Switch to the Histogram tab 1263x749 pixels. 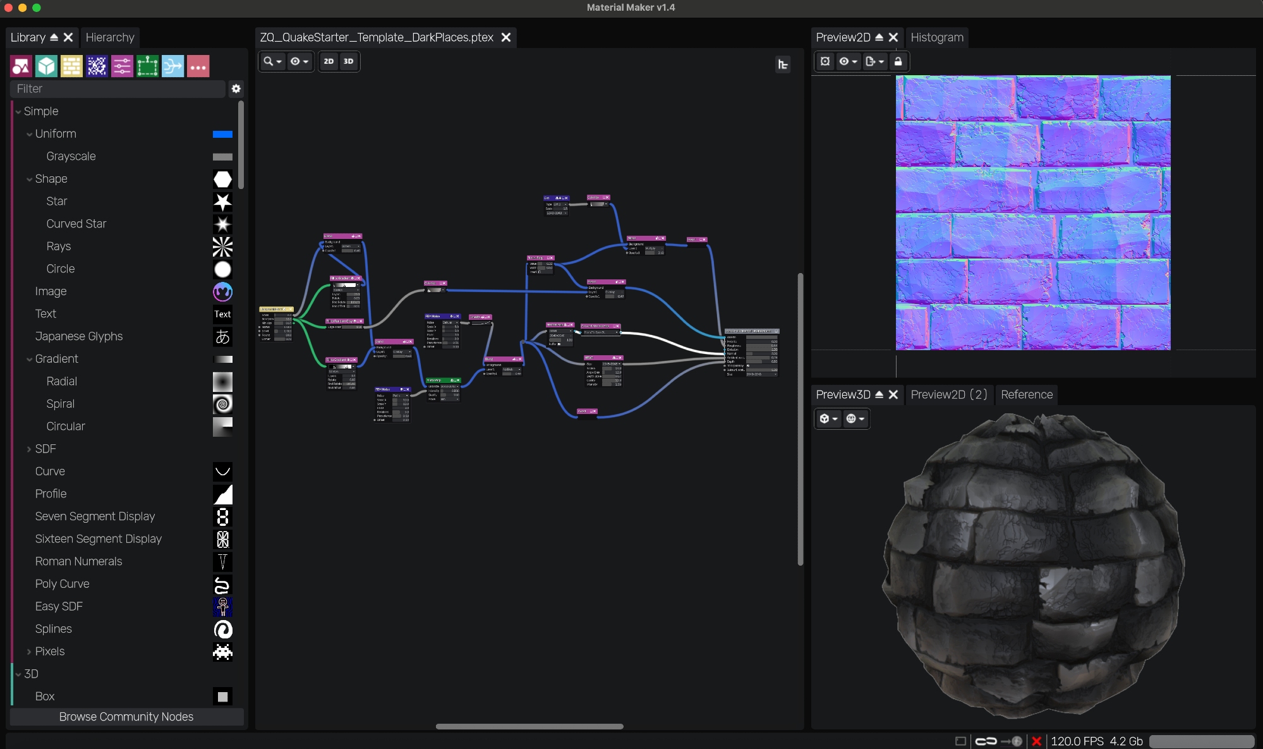(936, 37)
